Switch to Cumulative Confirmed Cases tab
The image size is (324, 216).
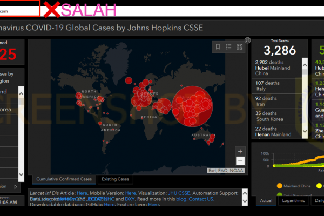(x=64, y=179)
